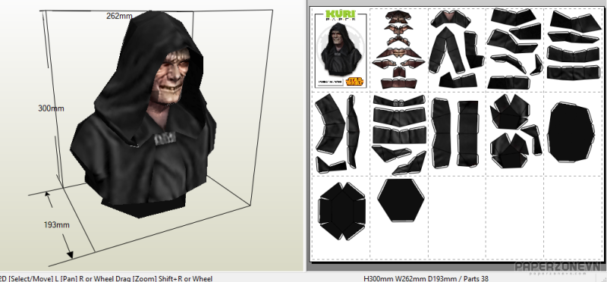
Task: Click the dimensions and parts status text
Action: coord(426,278)
